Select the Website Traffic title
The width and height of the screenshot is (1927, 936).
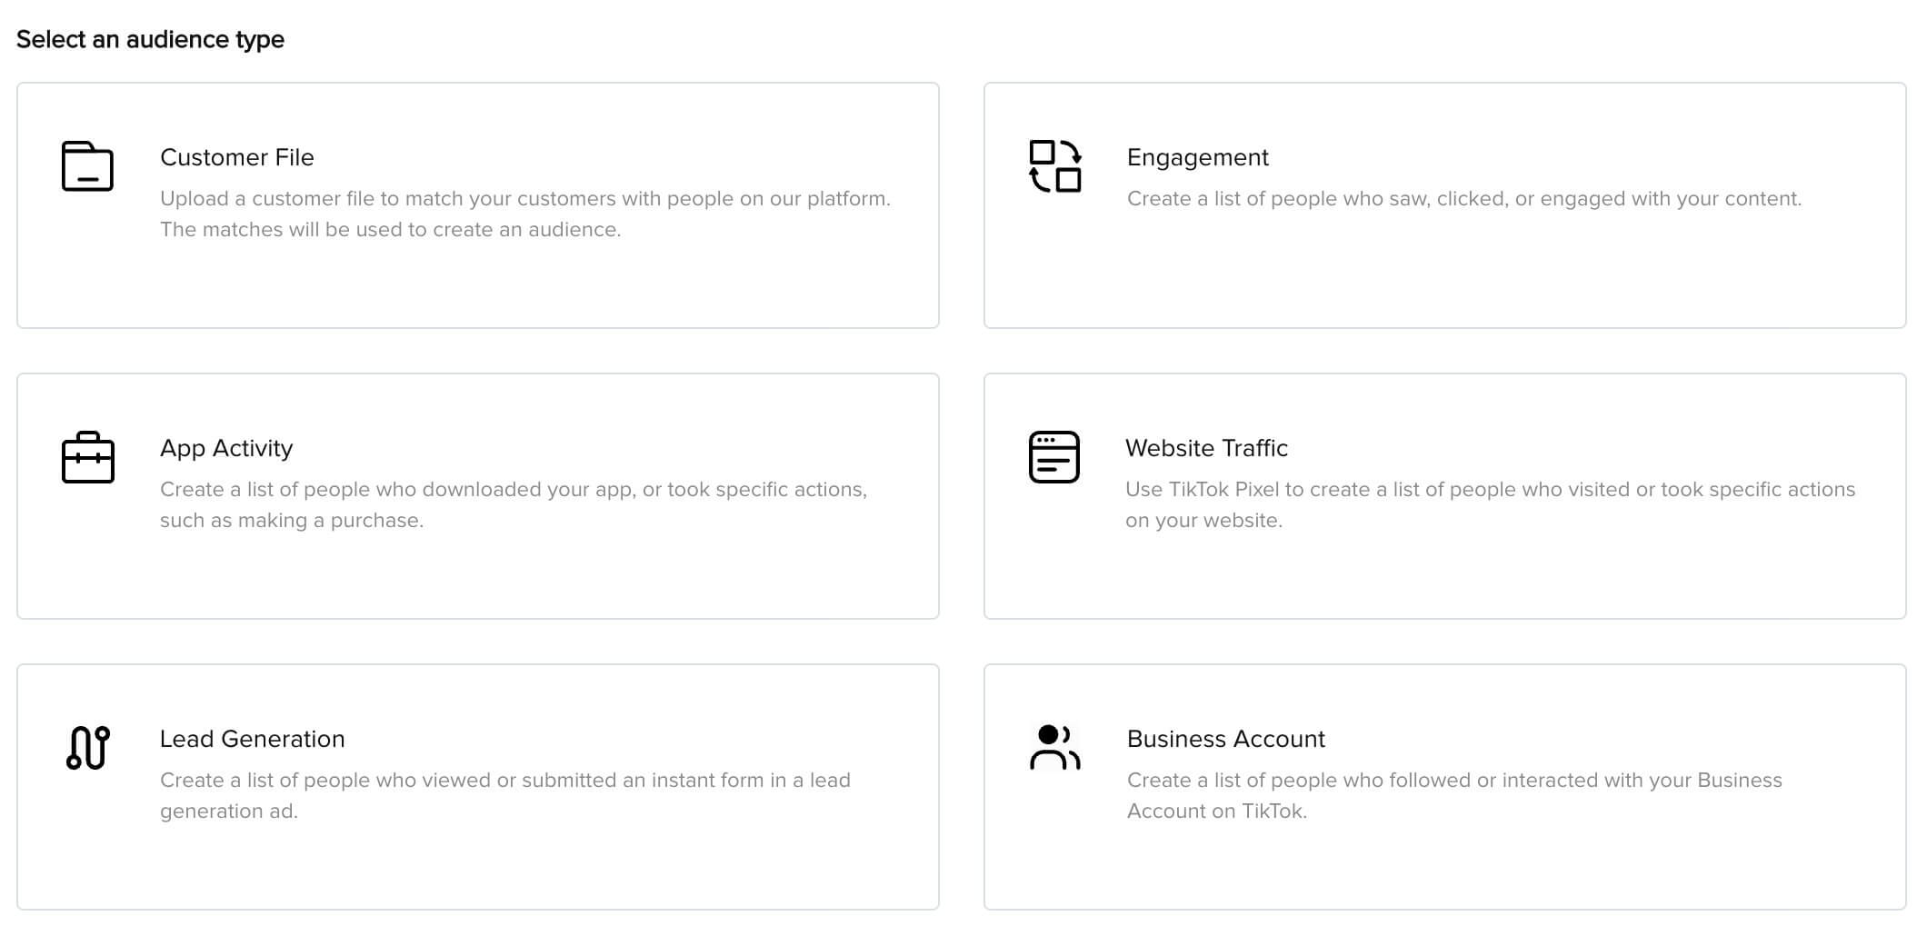pyautogui.click(x=1206, y=448)
